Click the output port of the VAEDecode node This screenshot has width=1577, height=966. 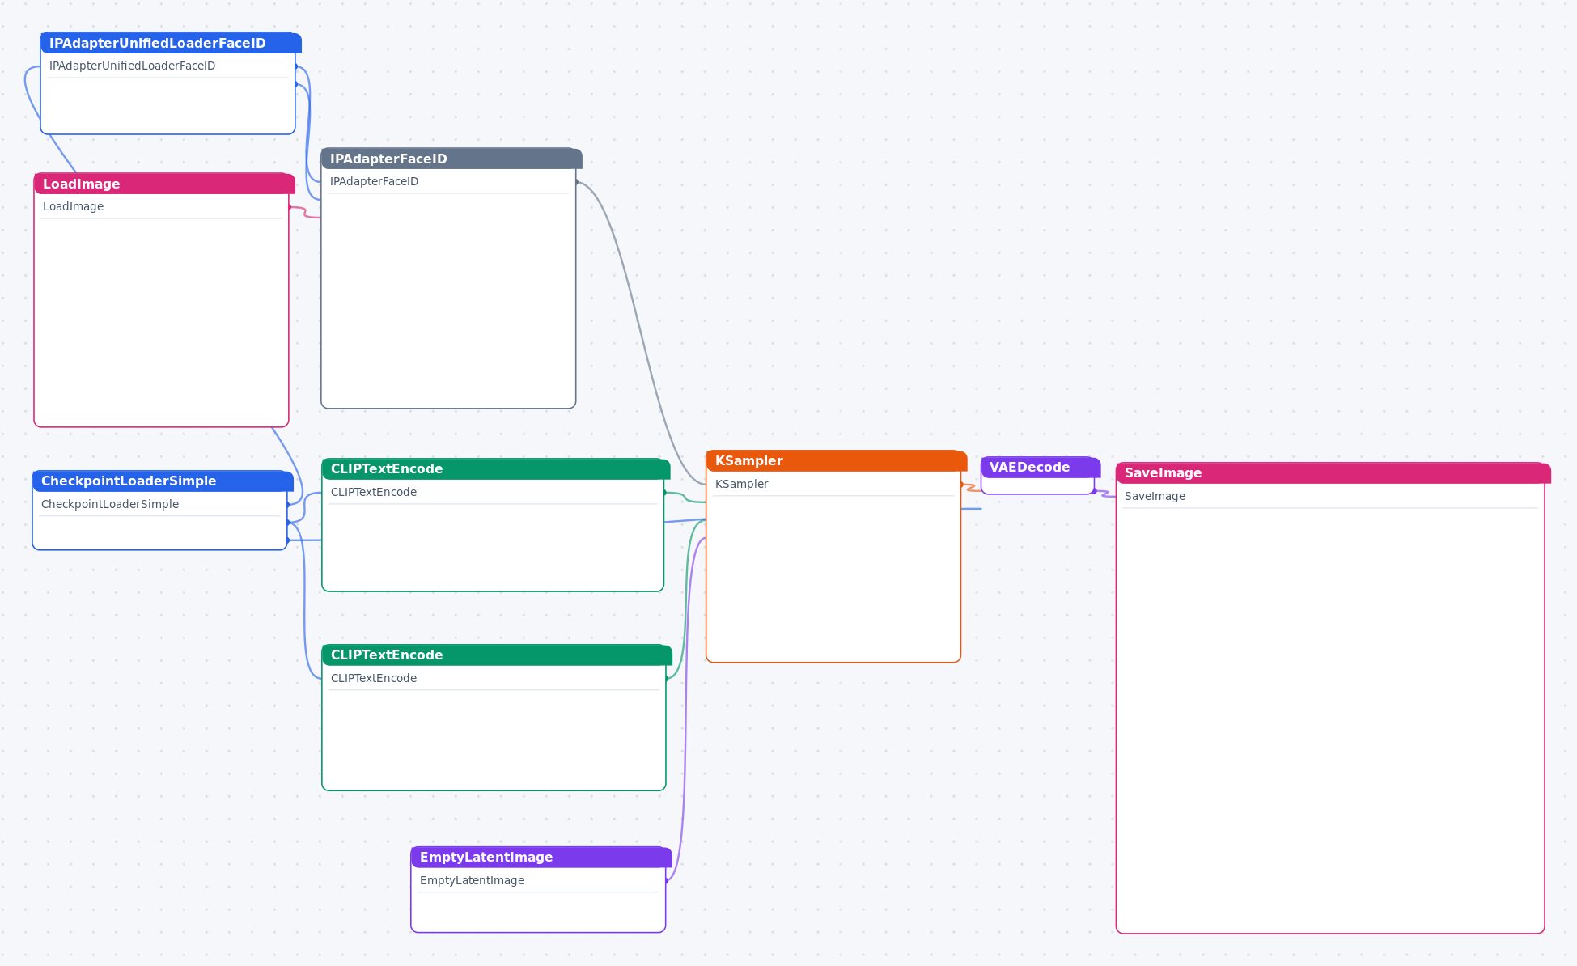click(1095, 491)
